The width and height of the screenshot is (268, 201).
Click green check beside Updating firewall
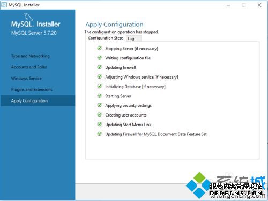(100, 67)
